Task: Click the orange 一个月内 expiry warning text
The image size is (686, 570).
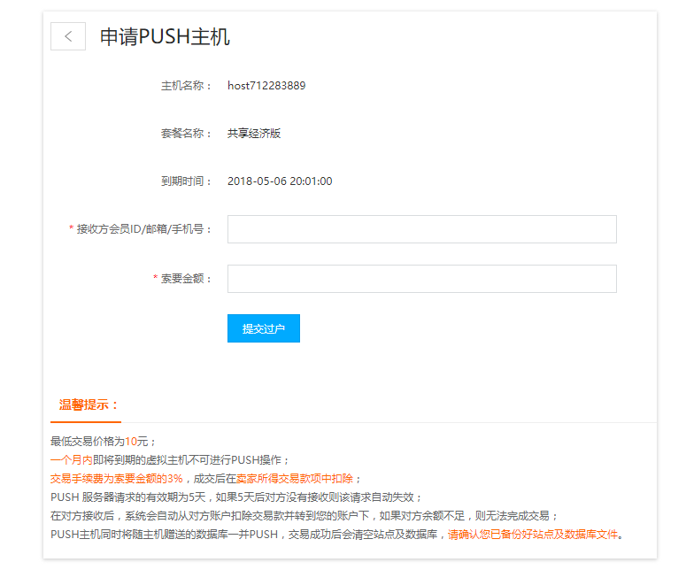Action: point(72,459)
